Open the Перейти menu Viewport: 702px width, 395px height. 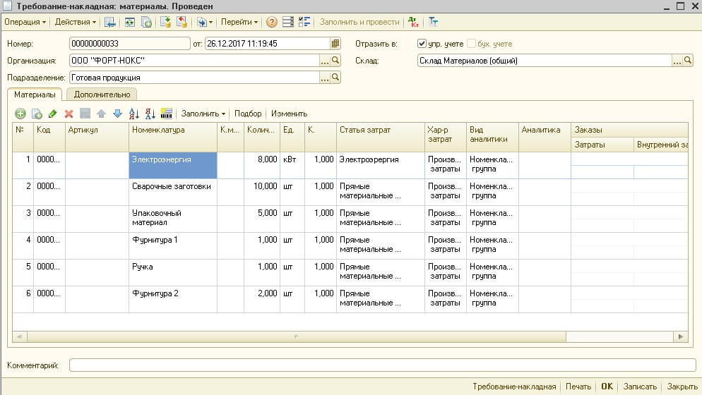tap(239, 22)
